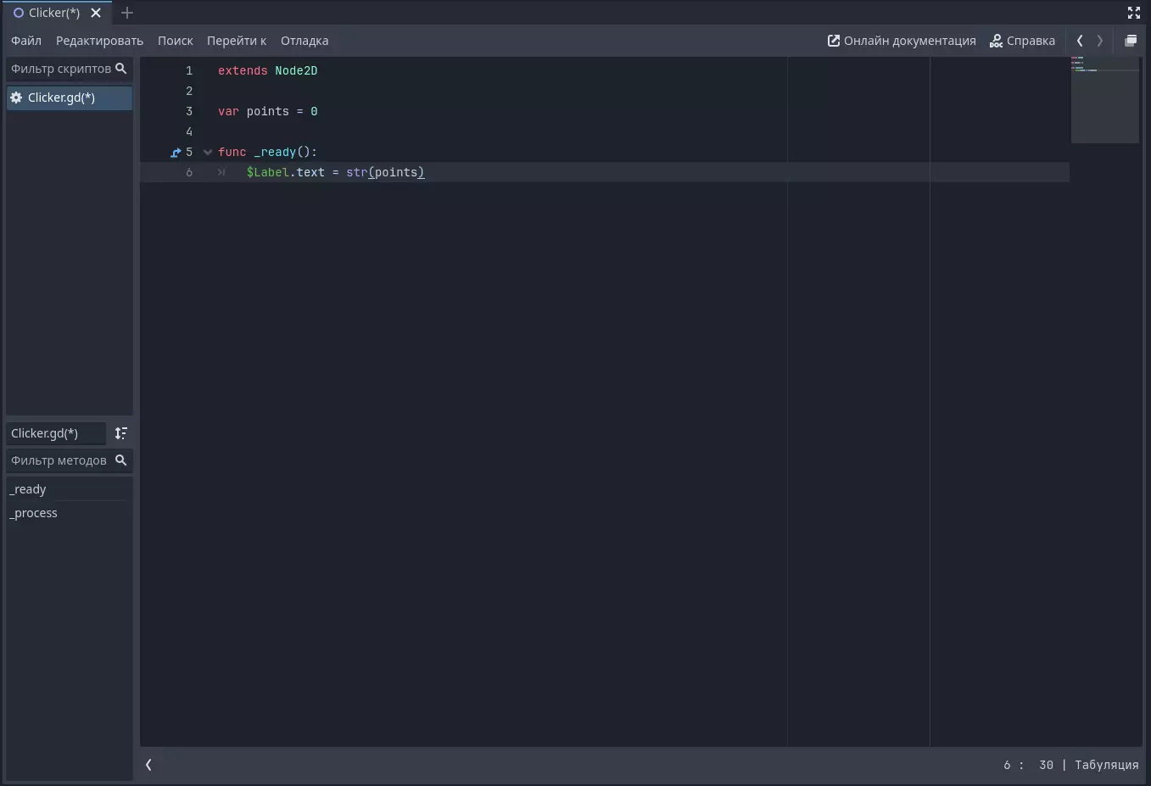Click the Табуляция indentation indicator
This screenshot has height=786, width=1151.
[x=1106, y=765]
